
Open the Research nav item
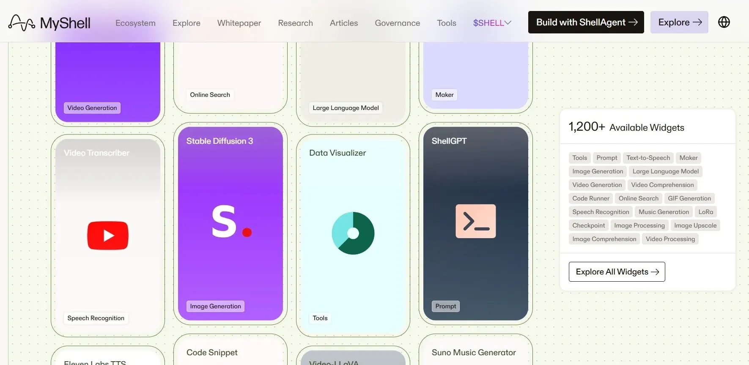[x=296, y=23]
